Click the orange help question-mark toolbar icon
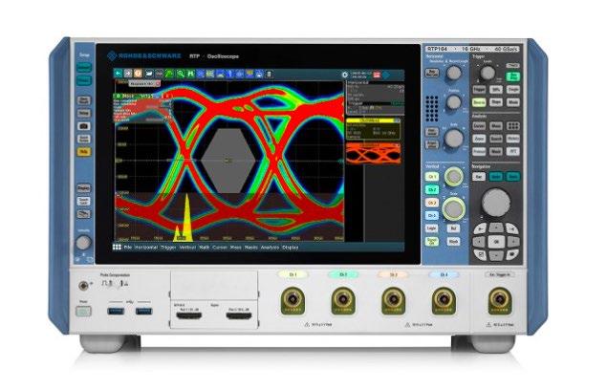This screenshot has width=607, height=390. 138,74
